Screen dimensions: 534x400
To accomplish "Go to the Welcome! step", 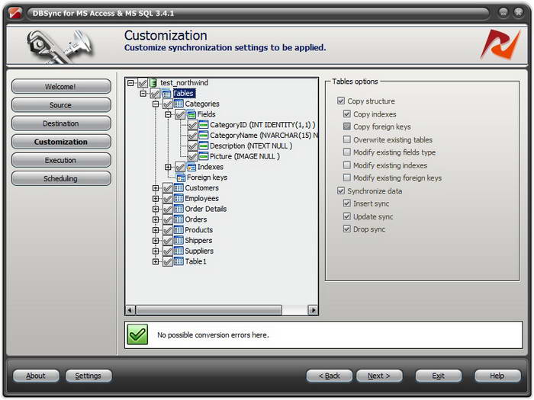I will 61,86.
